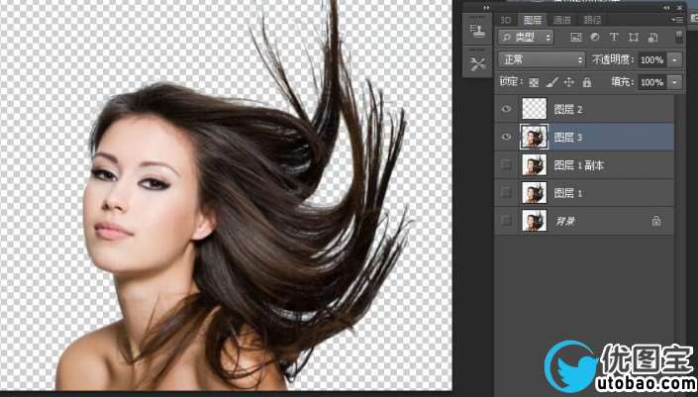
Task: Click the layer name 图层 1 副本
Action: click(579, 165)
